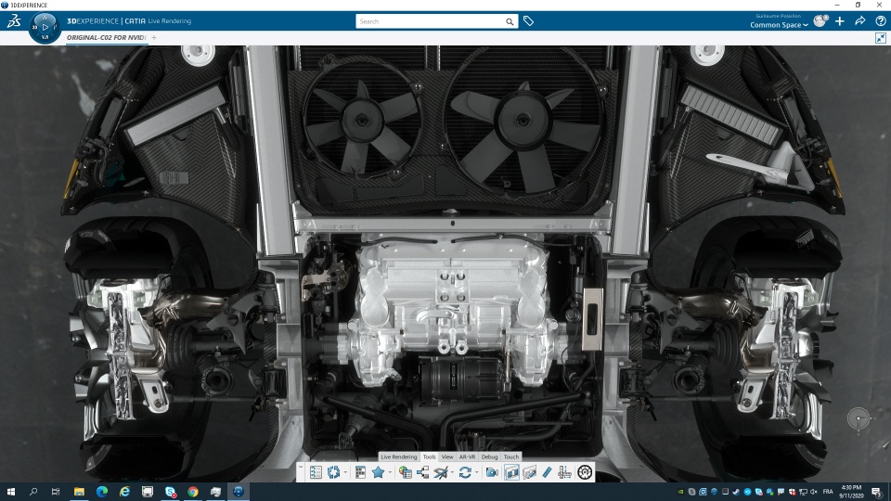891x501 pixels.
Task: Click the checklist icon in action bar
Action: (316, 472)
